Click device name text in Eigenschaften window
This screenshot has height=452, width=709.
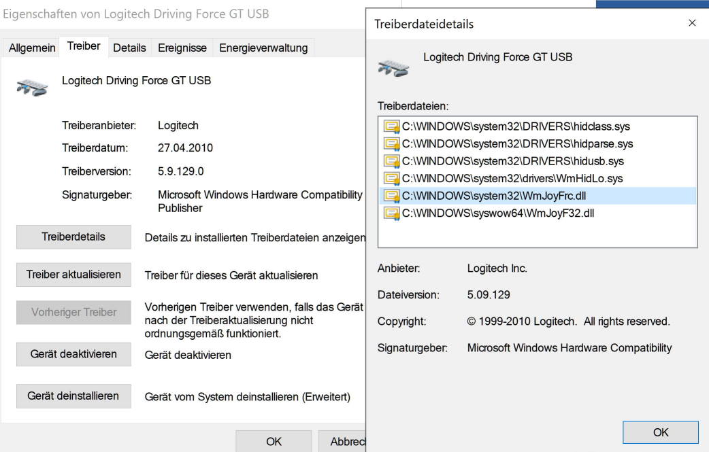(x=137, y=80)
